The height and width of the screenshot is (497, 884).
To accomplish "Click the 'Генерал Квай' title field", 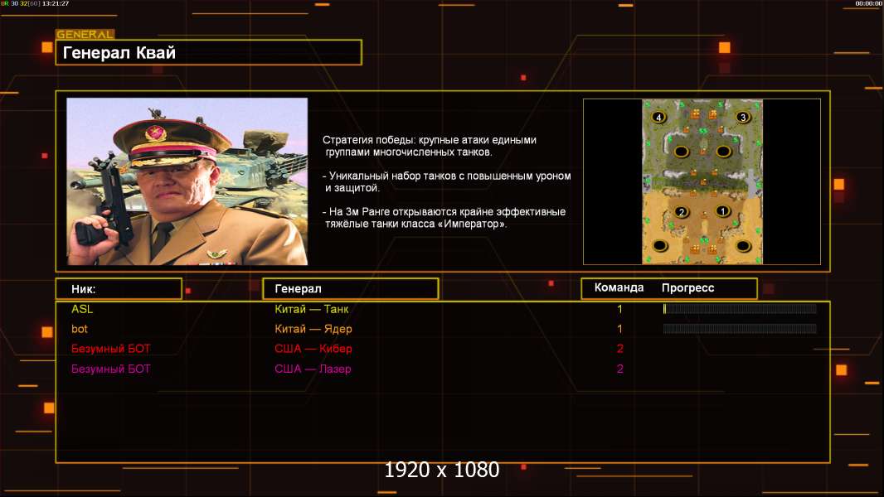I will [209, 52].
